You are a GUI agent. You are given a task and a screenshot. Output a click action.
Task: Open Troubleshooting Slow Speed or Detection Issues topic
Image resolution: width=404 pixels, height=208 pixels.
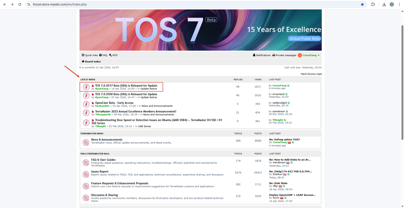tap(157, 122)
